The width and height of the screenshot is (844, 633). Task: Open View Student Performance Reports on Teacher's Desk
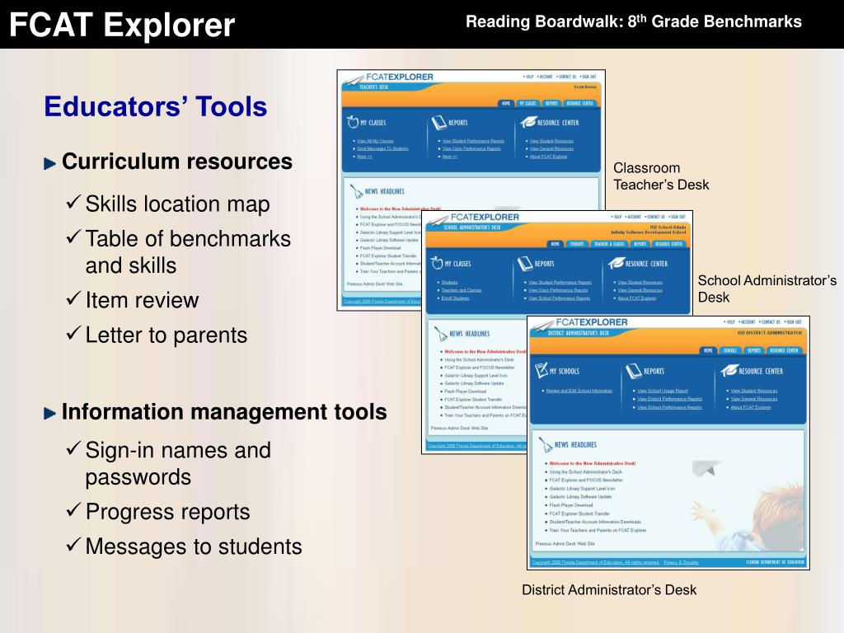(473, 141)
